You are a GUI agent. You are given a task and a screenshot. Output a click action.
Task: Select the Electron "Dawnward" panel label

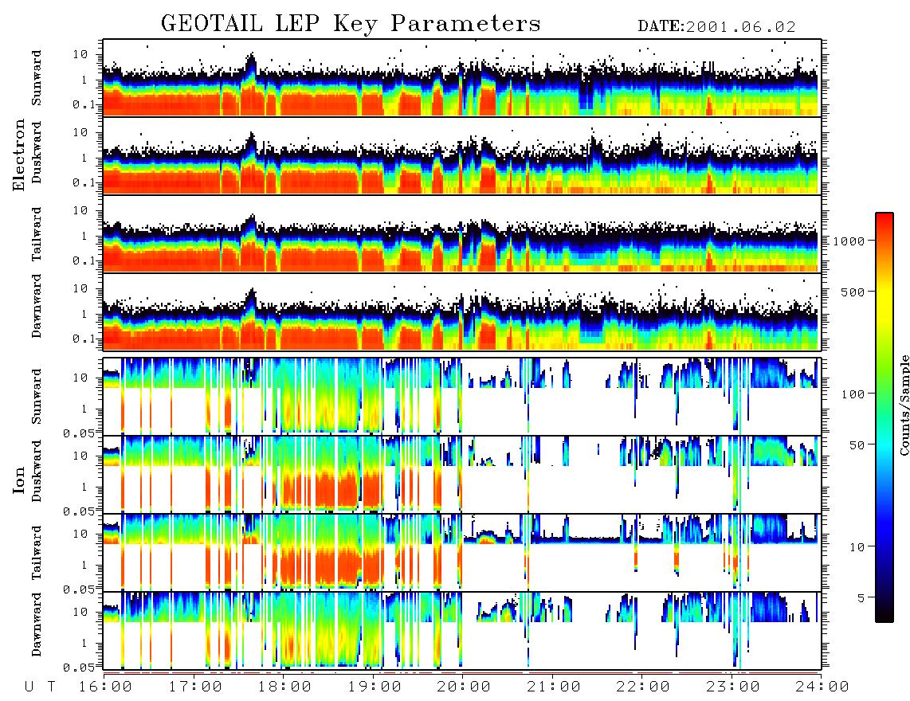click(37, 306)
